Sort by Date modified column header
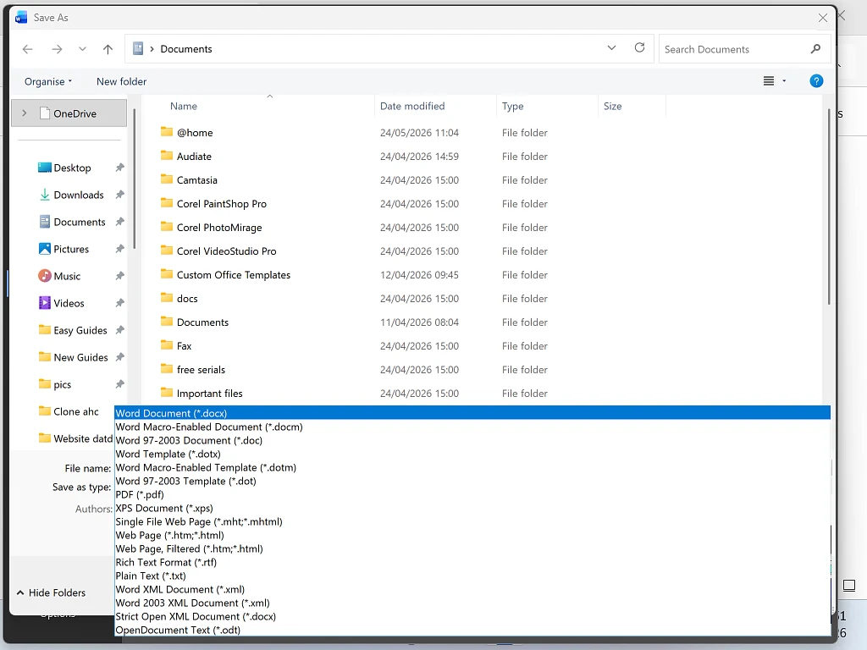 click(x=412, y=106)
